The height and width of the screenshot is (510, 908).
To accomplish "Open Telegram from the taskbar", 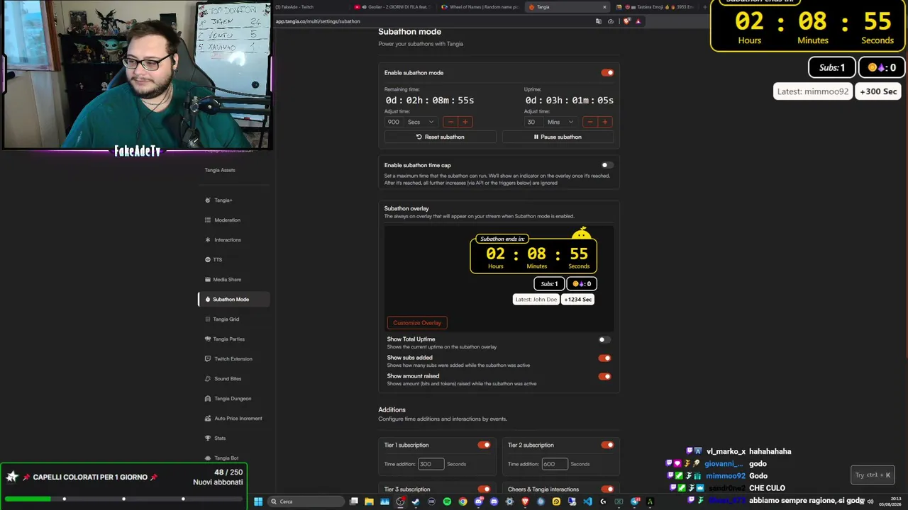I will click(634, 501).
